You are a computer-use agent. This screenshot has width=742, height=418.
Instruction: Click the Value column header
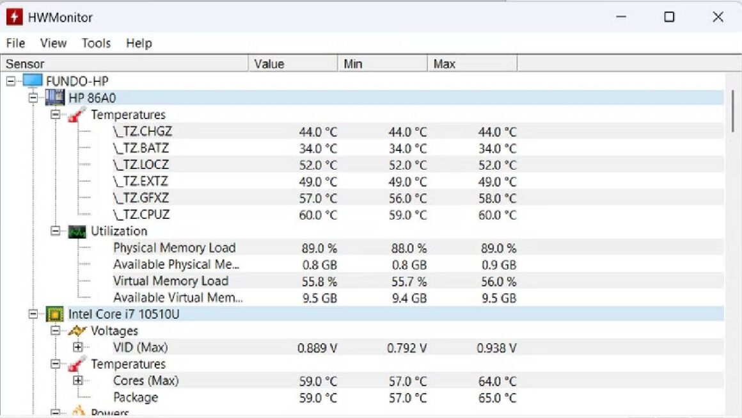[293, 64]
